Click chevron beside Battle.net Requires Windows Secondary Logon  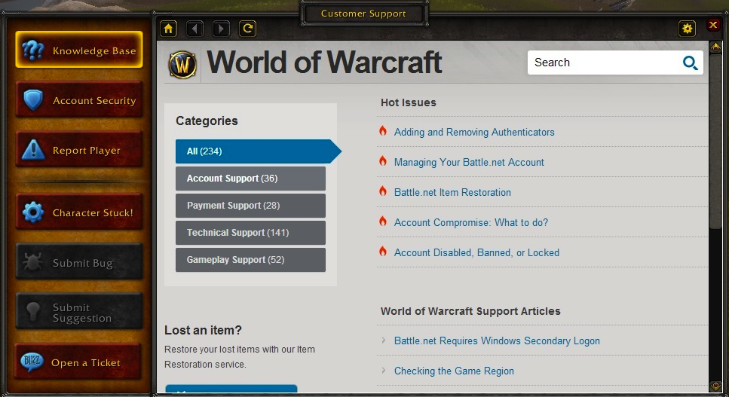point(383,341)
